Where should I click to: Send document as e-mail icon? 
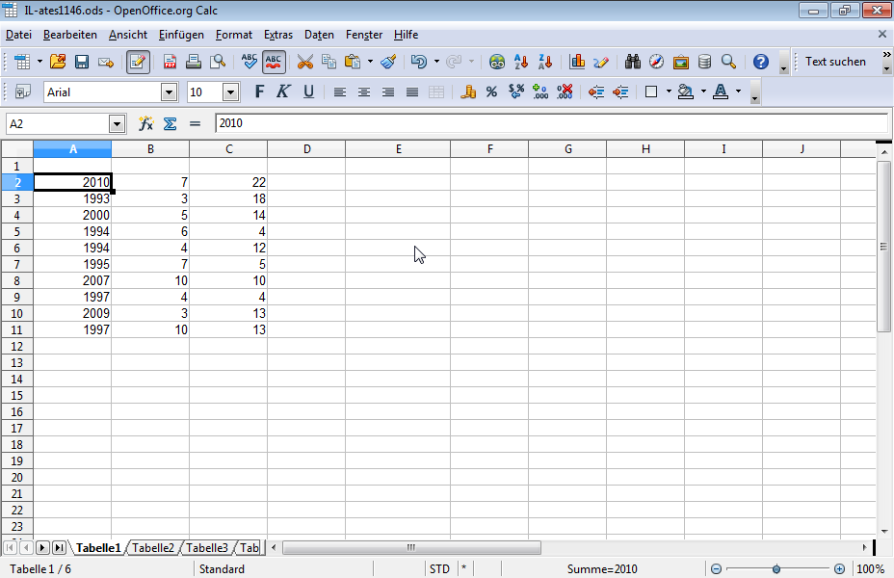click(106, 62)
